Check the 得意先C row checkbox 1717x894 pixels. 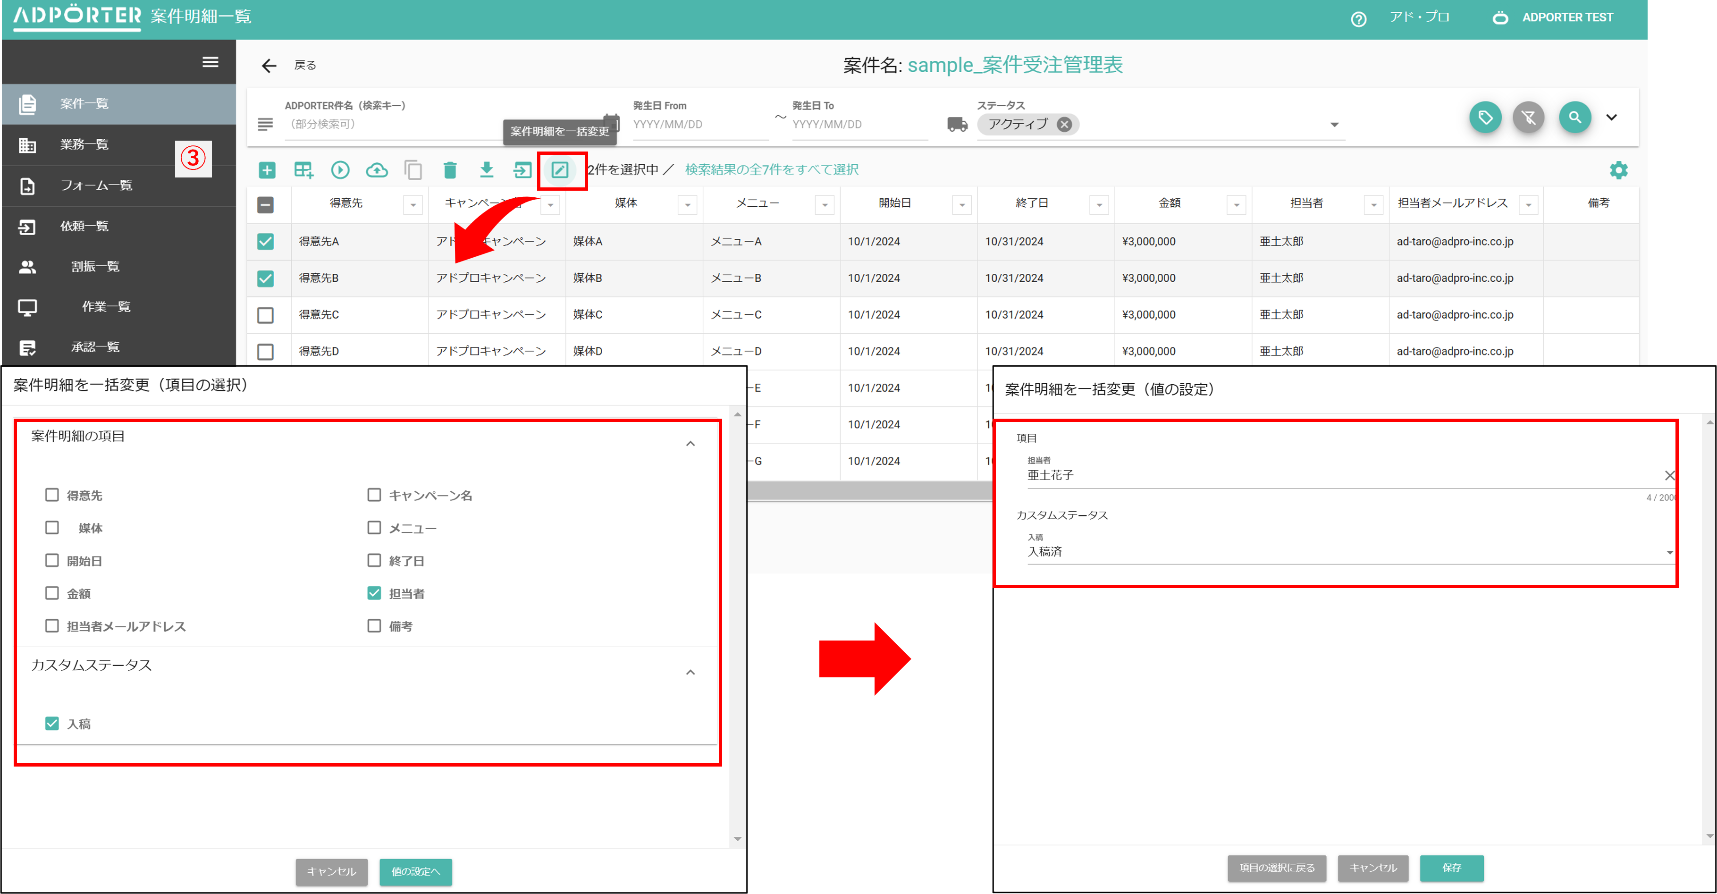(265, 315)
